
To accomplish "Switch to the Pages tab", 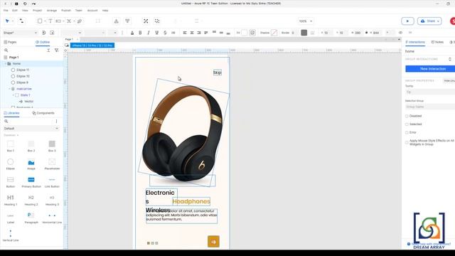I will 11,42.
